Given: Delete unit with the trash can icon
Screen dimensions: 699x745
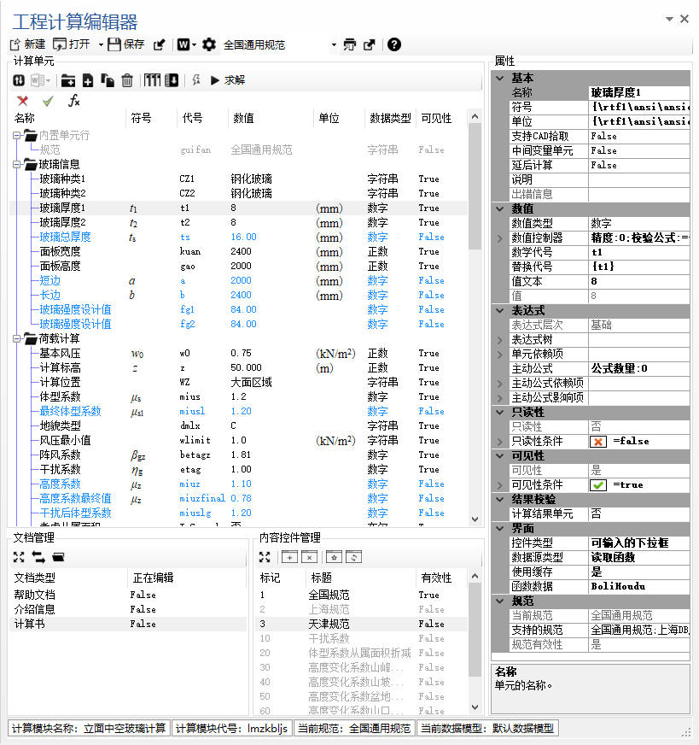Looking at the screenshot, I should point(127,80).
